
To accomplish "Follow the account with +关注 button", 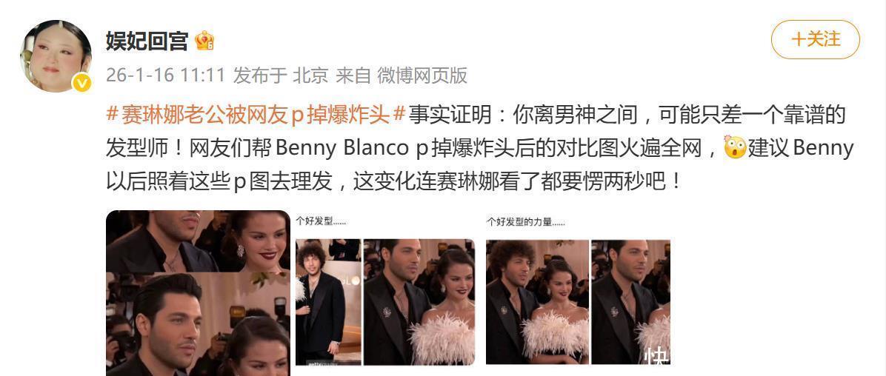I will 816,39.
